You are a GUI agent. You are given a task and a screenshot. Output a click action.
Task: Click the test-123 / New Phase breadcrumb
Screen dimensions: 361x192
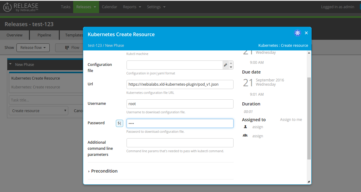point(106,46)
